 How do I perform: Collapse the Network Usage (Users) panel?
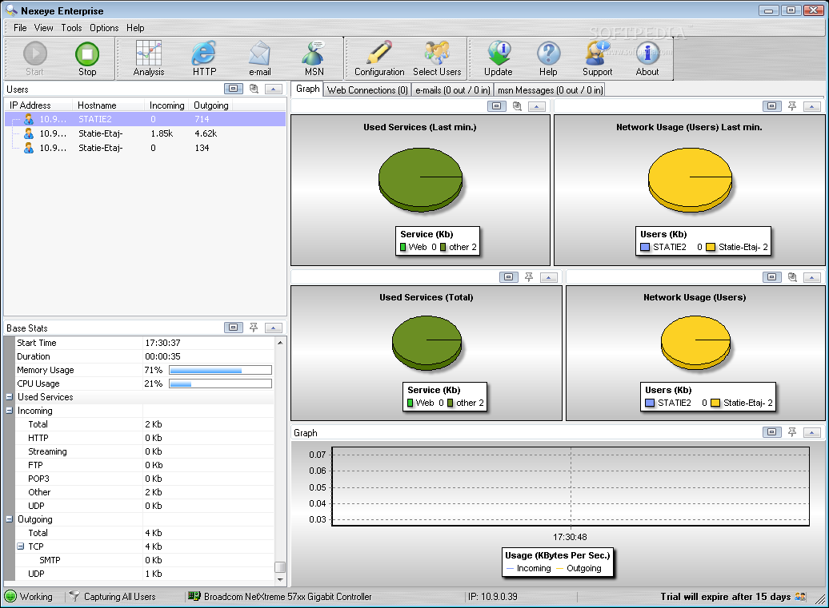(812, 277)
